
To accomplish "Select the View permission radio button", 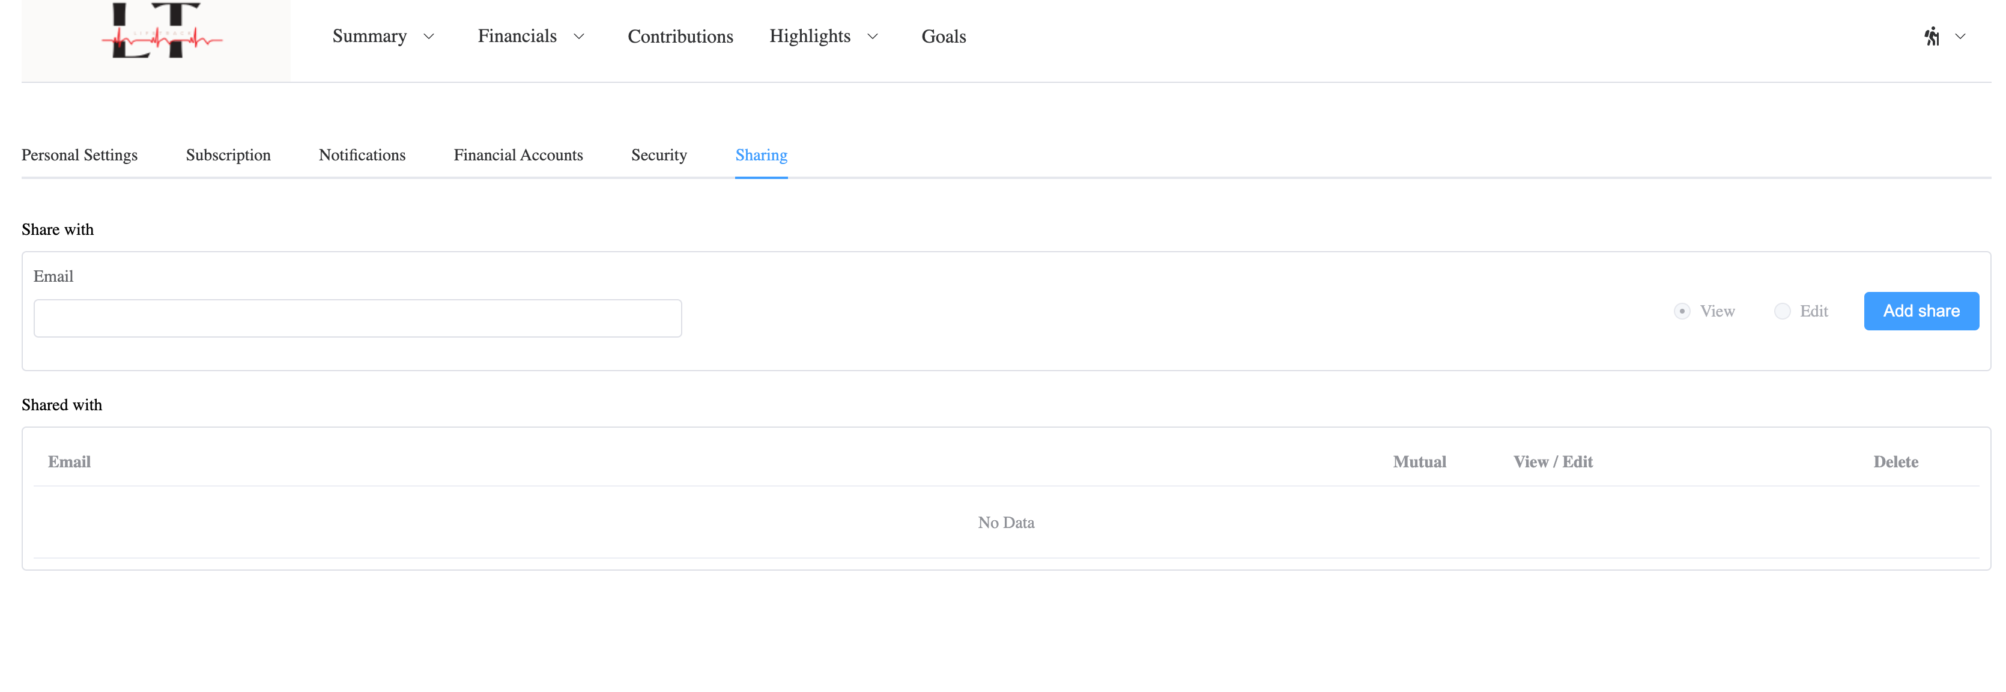I will [1682, 311].
